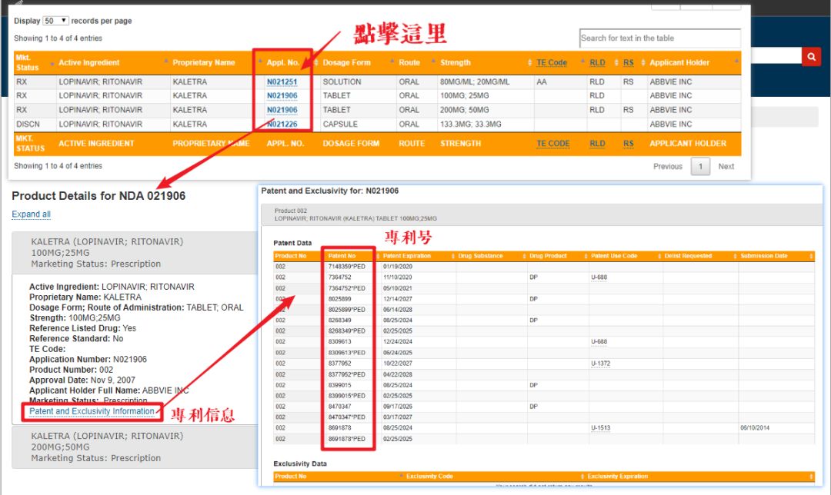Viewport: 831px width, 495px height.
Task: Collapse the KALETRA 100MG;25MG product panel
Action: [x=135, y=253]
